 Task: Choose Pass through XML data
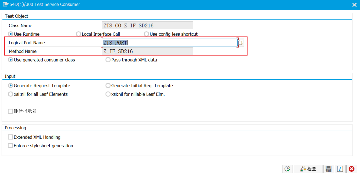tap(108, 60)
